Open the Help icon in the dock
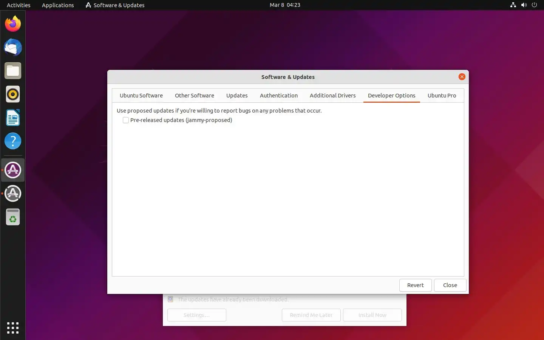The width and height of the screenshot is (544, 340). click(13, 141)
